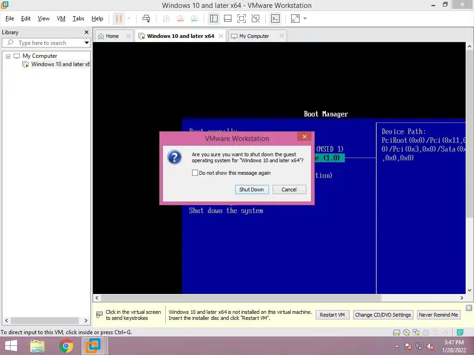Image resolution: width=474 pixels, height=355 pixels.
Task: Toggle the thumbnail bar view icon
Action: pyautogui.click(x=228, y=18)
